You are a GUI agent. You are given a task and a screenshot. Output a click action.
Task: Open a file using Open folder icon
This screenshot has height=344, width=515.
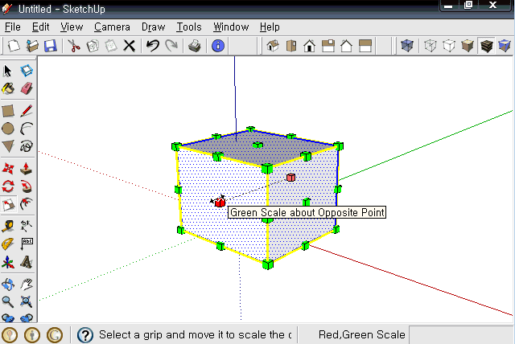click(x=32, y=46)
